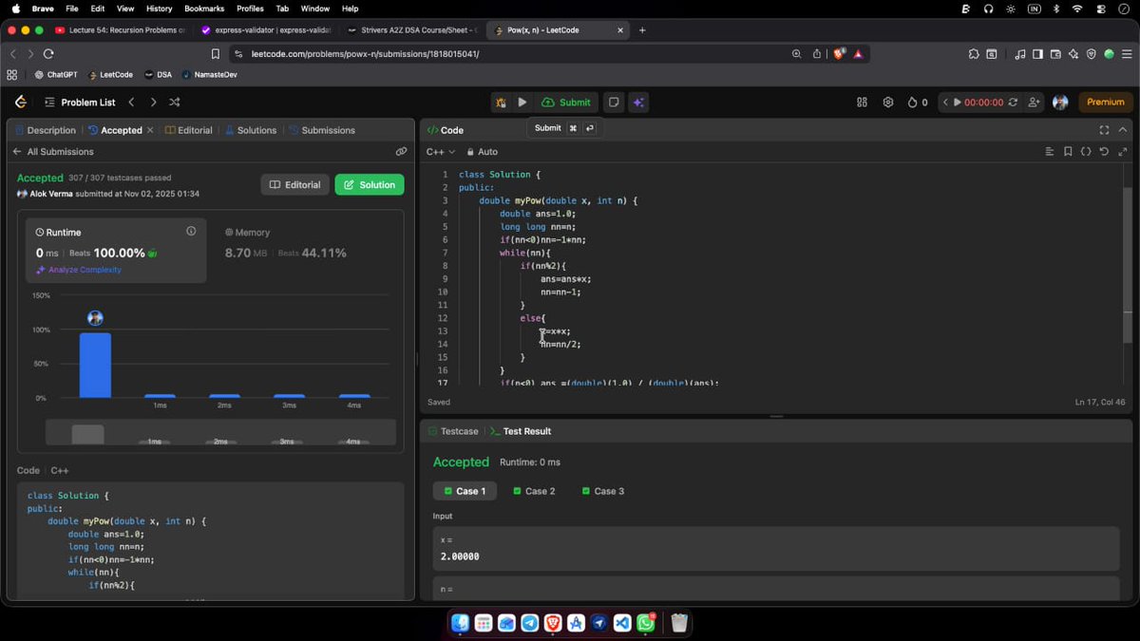Click the Runtime info circle icon
This screenshot has height=641, width=1140.
pyautogui.click(x=191, y=231)
